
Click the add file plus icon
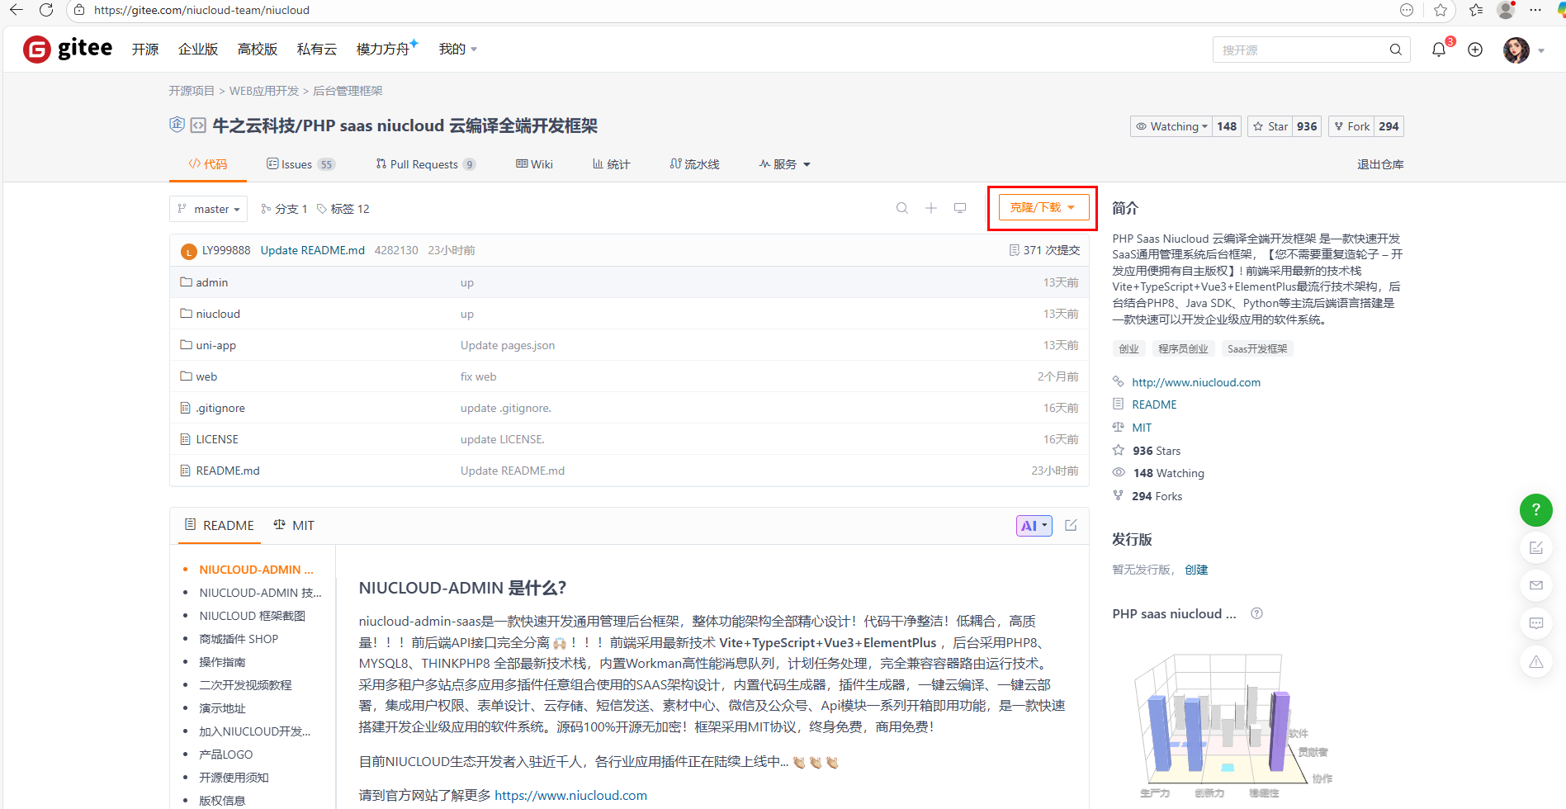[931, 209]
